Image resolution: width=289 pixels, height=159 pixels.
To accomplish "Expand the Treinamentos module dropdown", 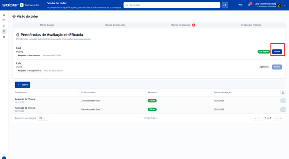I will point(33,5).
